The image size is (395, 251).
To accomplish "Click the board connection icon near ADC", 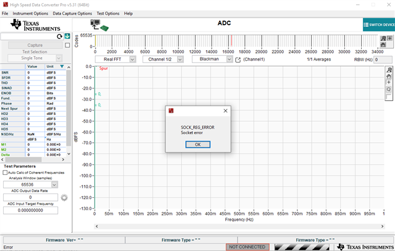I will click(99, 25).
